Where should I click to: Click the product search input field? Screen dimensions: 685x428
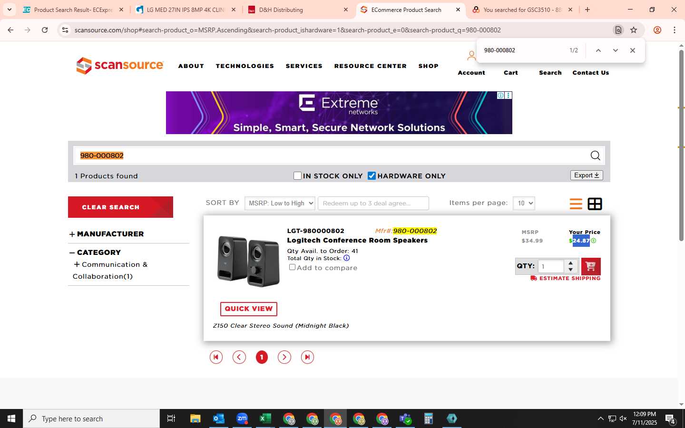click(333, 156)
